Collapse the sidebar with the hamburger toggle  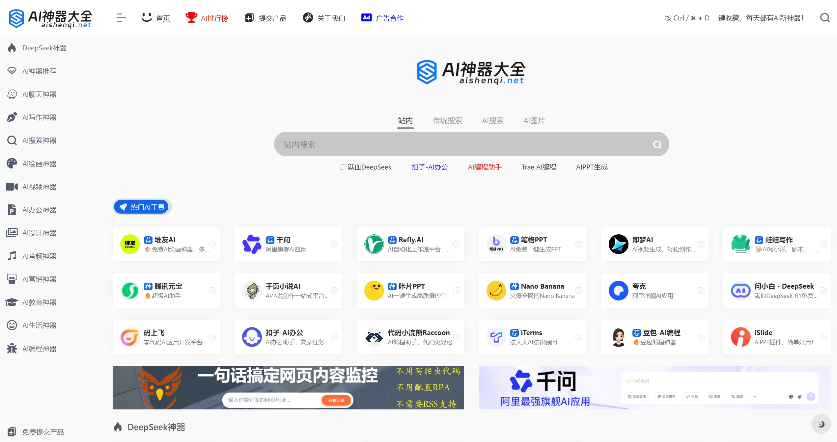tap(121, 18)
